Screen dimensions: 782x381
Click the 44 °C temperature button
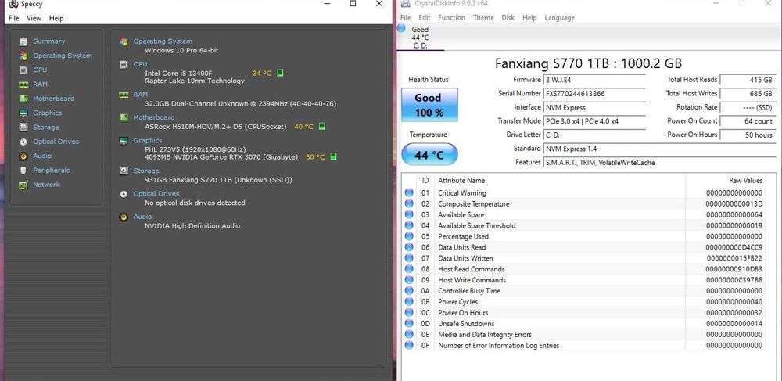click(429, 155)
